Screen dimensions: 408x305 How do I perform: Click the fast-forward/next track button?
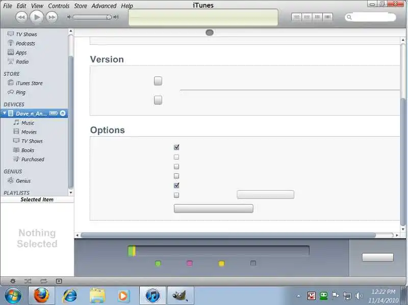pos(52,17)
